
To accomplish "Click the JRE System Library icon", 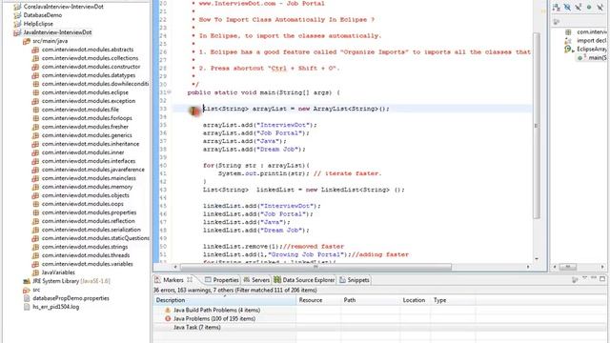I will 26,281.
